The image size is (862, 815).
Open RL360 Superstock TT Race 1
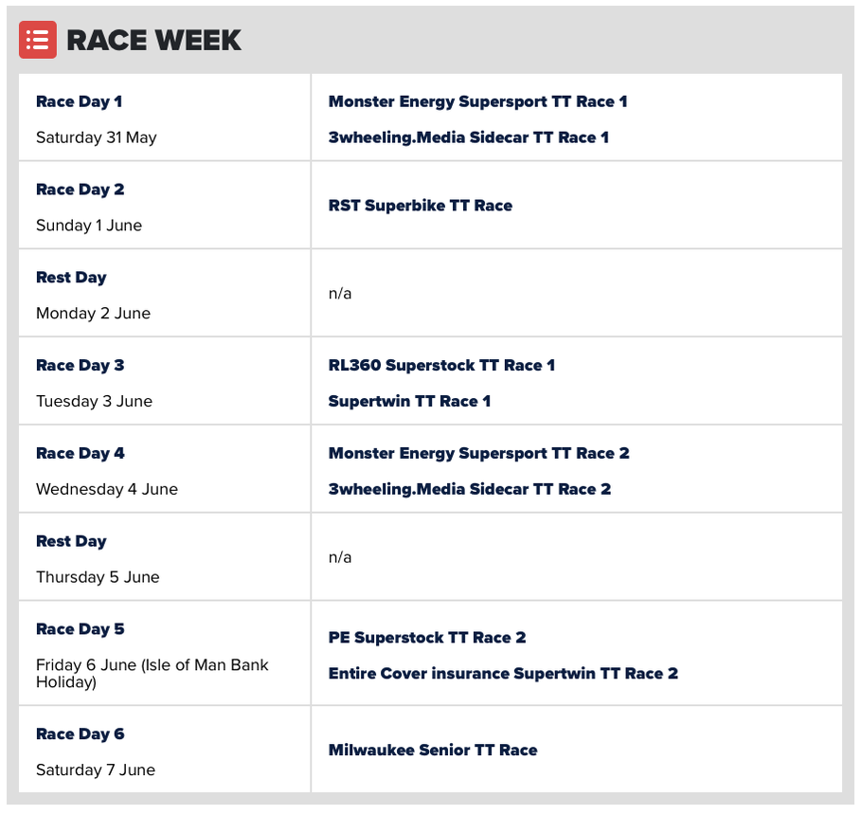pyautogui.click(x=441, y=365)
